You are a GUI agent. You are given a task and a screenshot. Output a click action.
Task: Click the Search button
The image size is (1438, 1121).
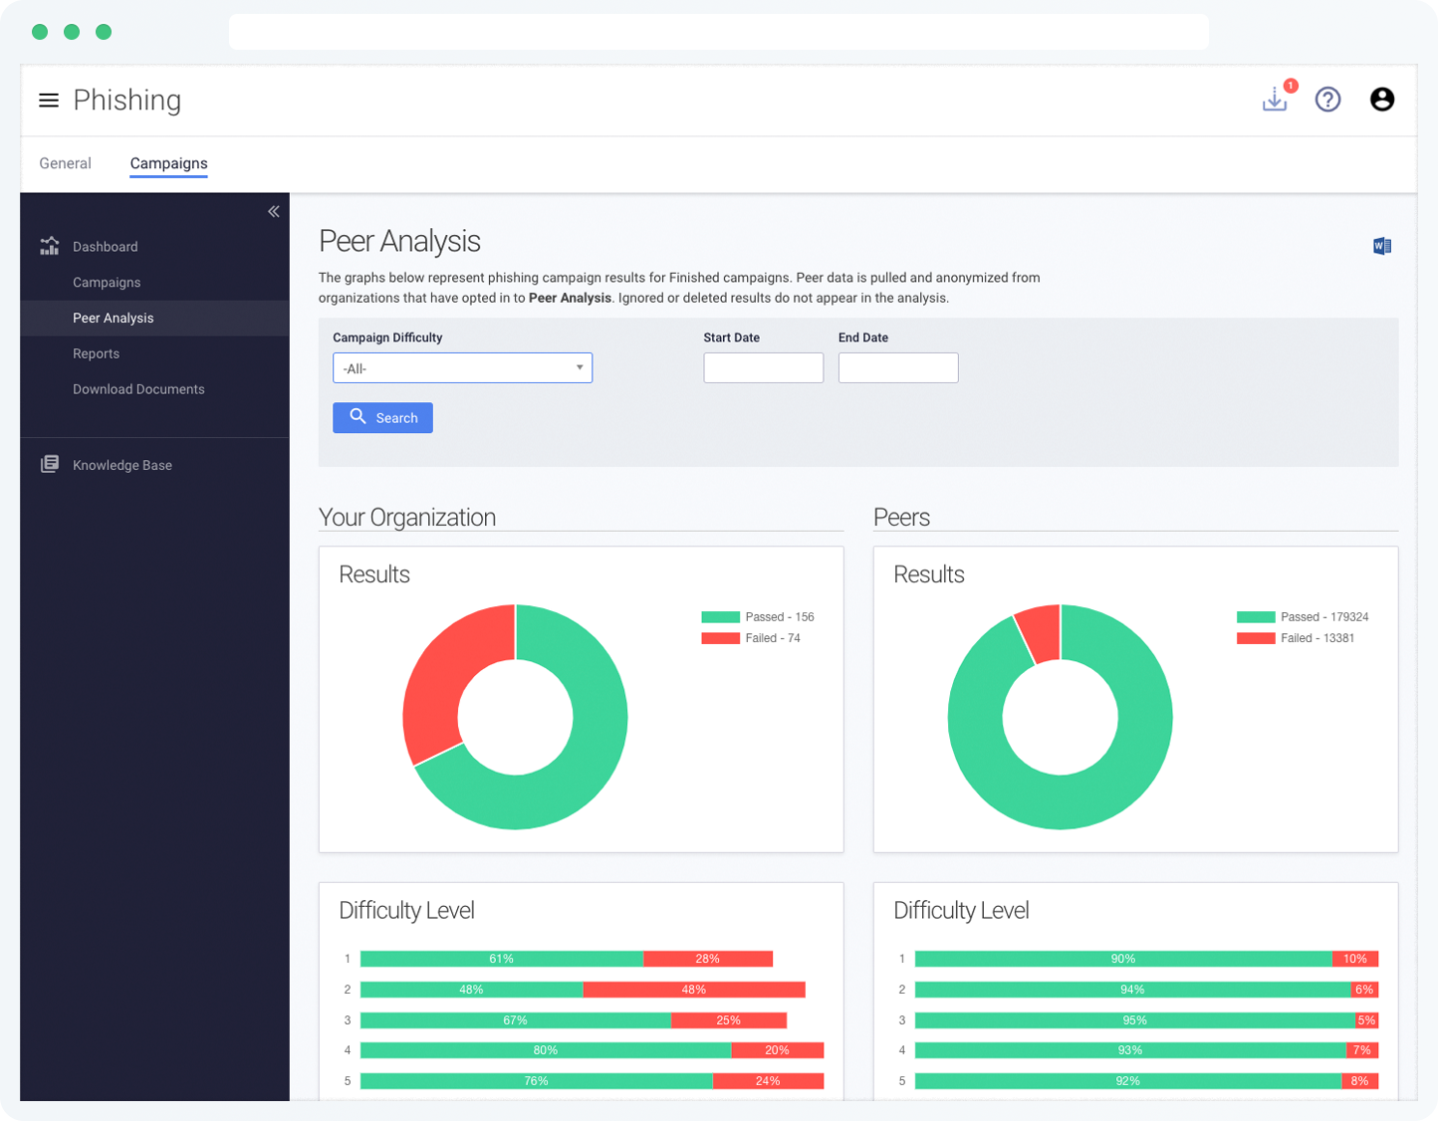point(382,417)
